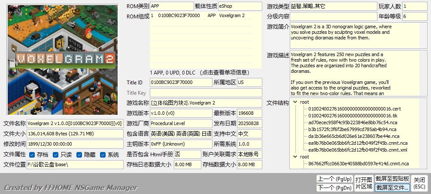The width and height of the screenshot is (431, 194).
Task: Toggle the 存档 (archive) file attribute checkbox
Action: [32, 155]
